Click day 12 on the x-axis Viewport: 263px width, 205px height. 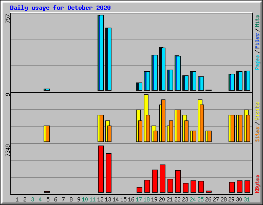[100, 199]
